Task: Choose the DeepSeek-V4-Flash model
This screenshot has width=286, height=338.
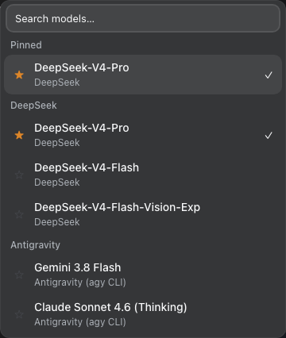Action: click(143, 175)
